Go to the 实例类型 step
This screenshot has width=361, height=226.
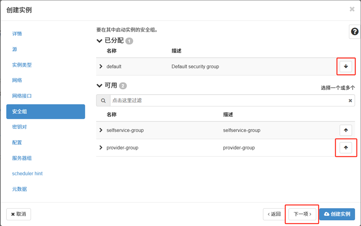22,65
